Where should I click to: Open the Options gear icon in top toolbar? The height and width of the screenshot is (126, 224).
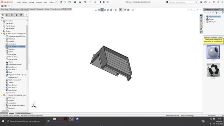(107, 2)
